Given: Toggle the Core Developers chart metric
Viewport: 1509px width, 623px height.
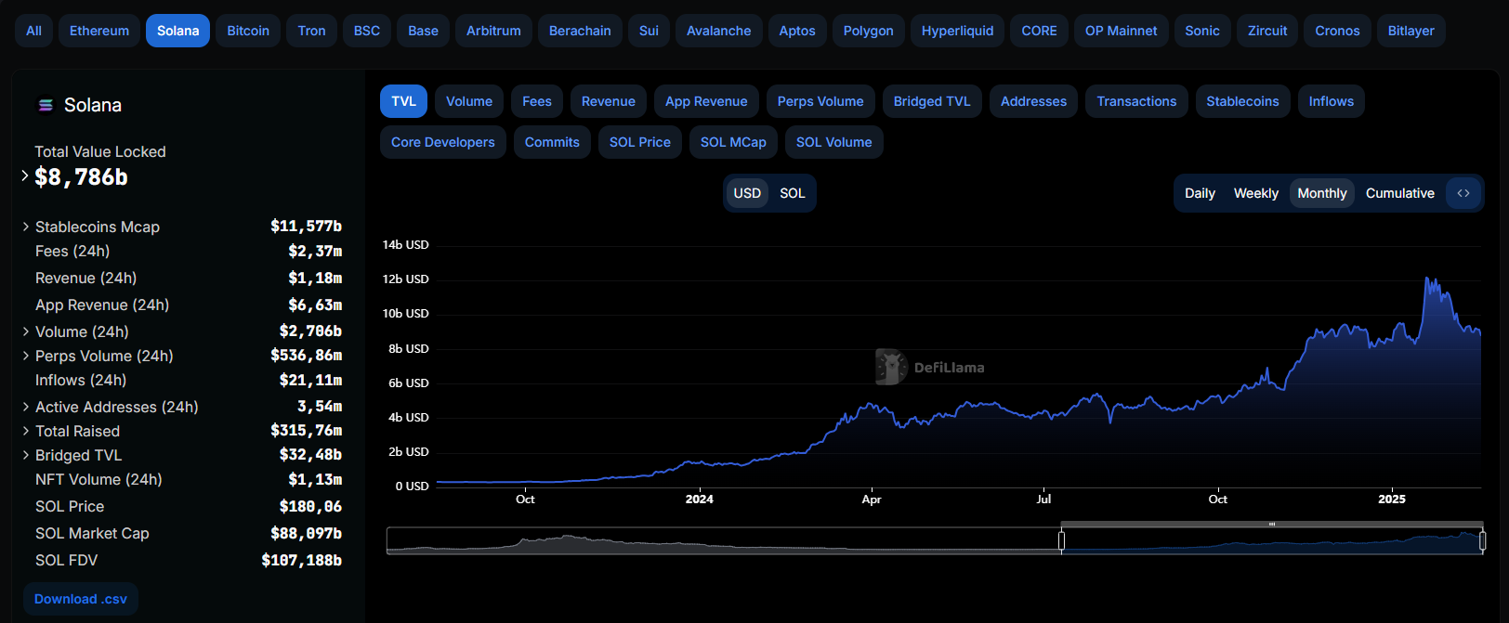Looking at the screenshot, I should [x=443, y=142].
